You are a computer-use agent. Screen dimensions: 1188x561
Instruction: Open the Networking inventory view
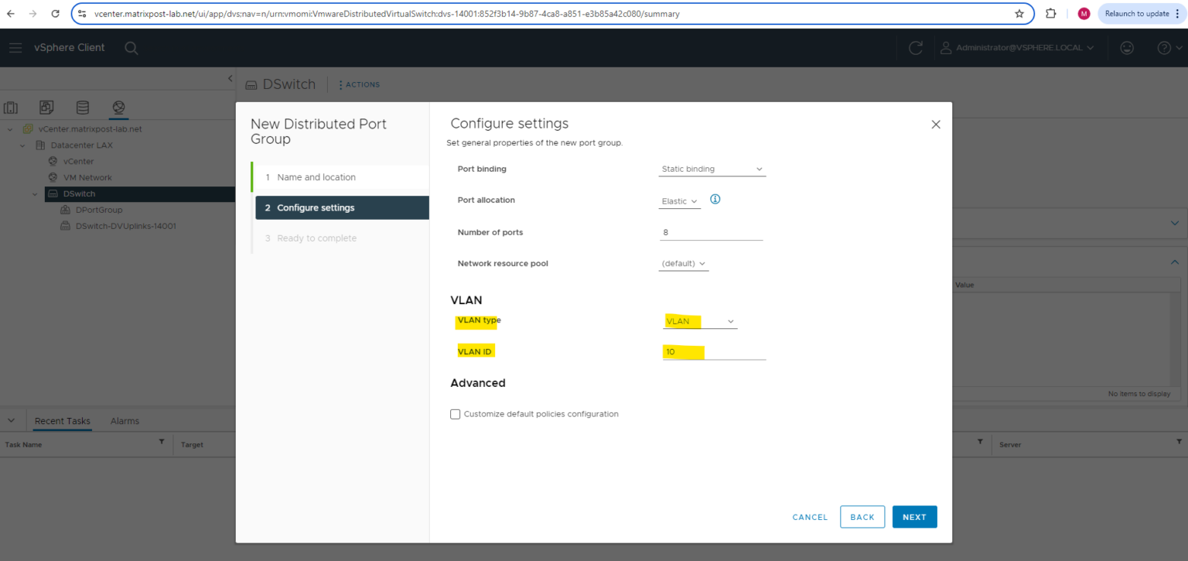[x=118, y=107]
